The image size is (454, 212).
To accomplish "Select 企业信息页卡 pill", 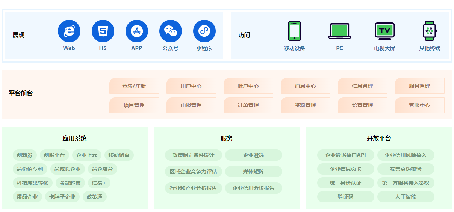I will pyautogui.click(x=346, y=169).
